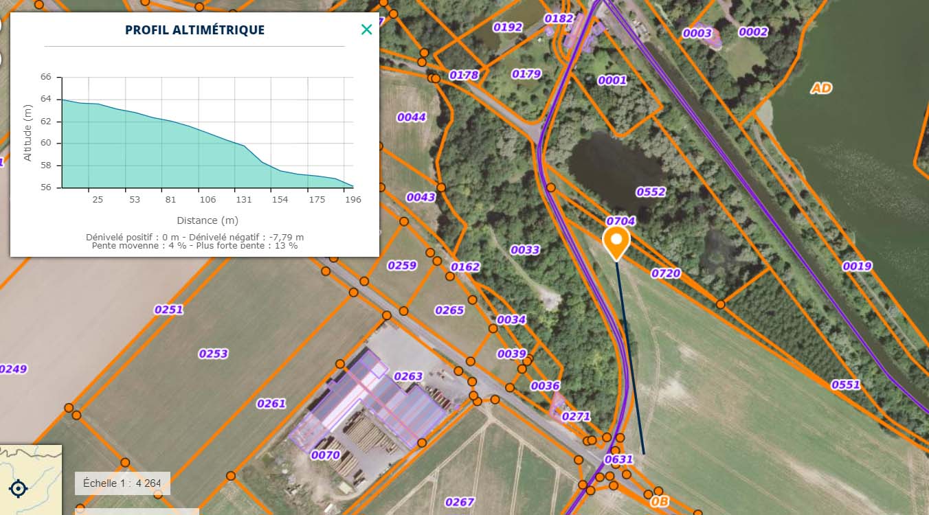The width and height of the screenshot is (929, 515).
Task: Select parcel 0019 along the canal
Action: pos(856,266)
